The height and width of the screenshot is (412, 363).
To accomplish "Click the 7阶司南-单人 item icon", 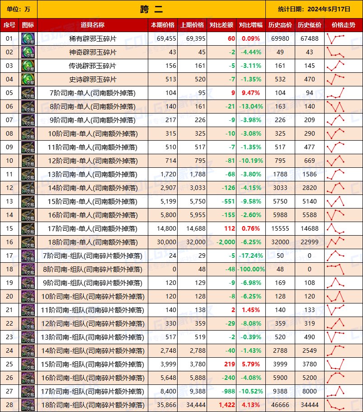I will pyautogui.click(x=28, y=93).
